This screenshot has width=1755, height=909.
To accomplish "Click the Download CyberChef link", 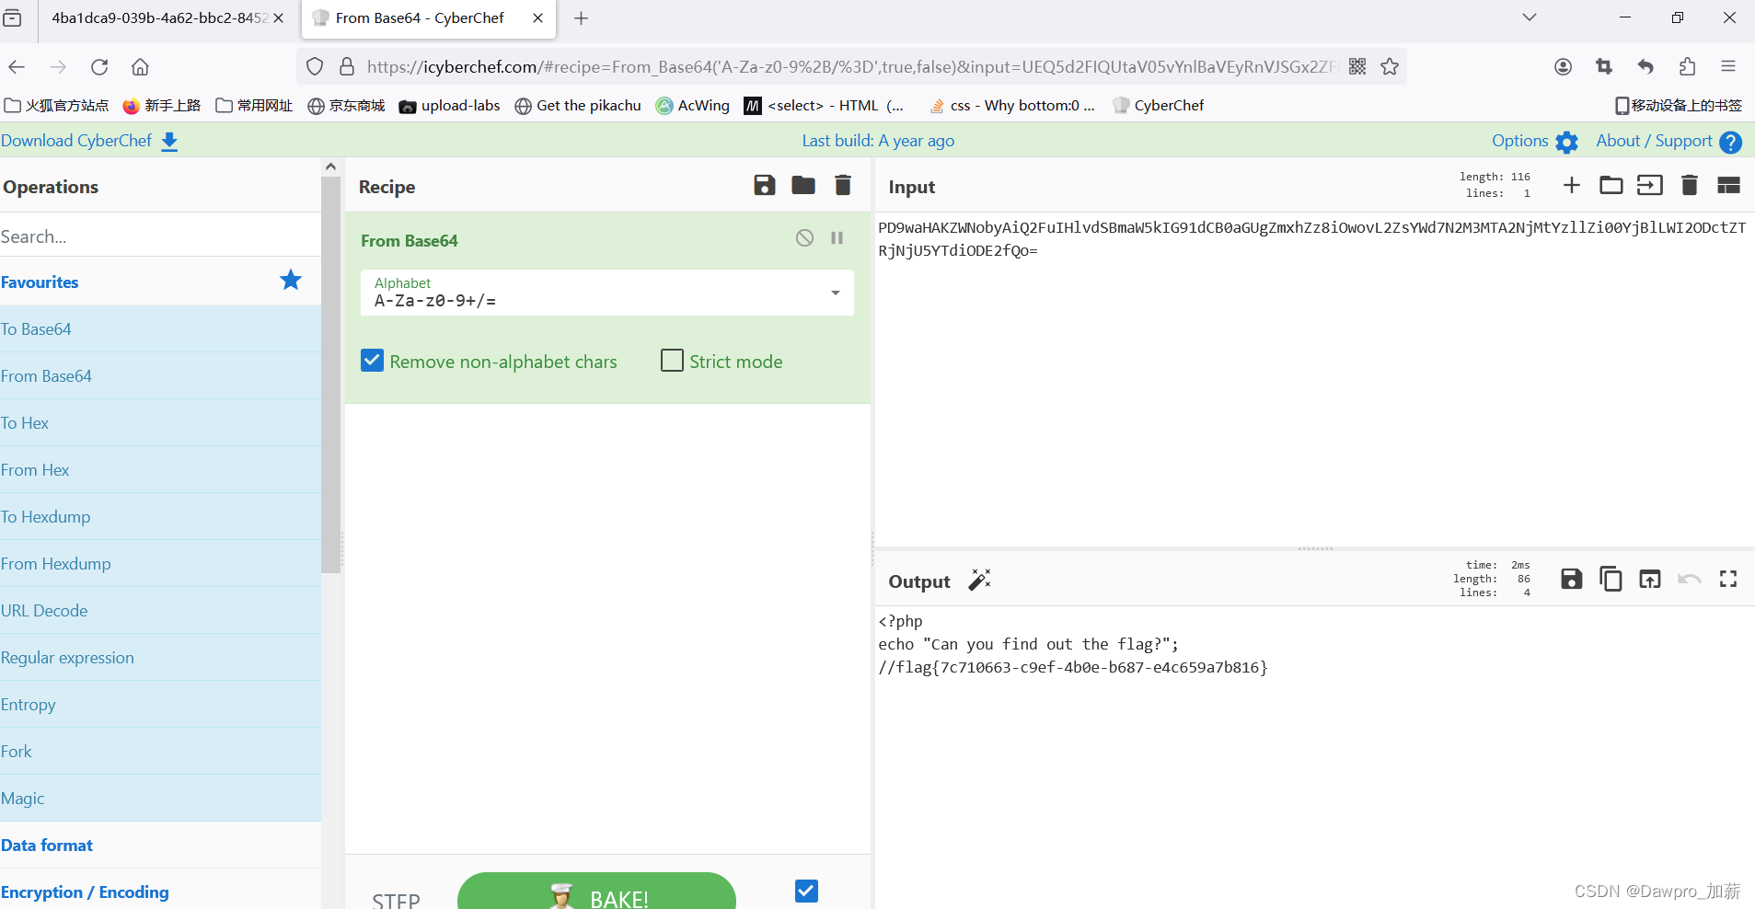I will [x=76, y=141].
